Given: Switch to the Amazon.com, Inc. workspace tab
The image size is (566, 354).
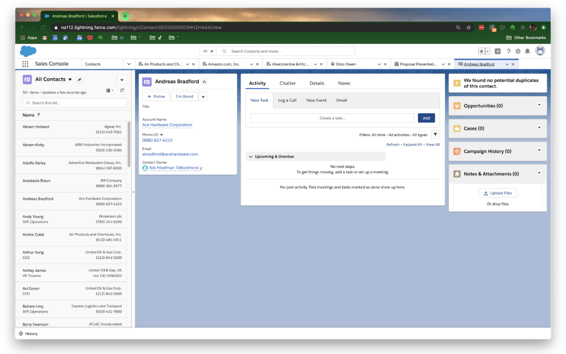Looking at the screenshot, I should 223,64.
